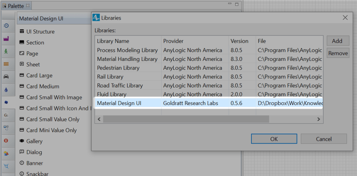
Task: Select the Material Design UI palette tab icon
Action: (x=6, y=102)
